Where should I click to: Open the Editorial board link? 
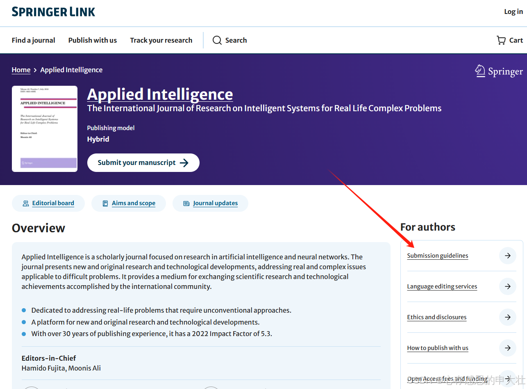pyautogui.click(x=53, y=203)
